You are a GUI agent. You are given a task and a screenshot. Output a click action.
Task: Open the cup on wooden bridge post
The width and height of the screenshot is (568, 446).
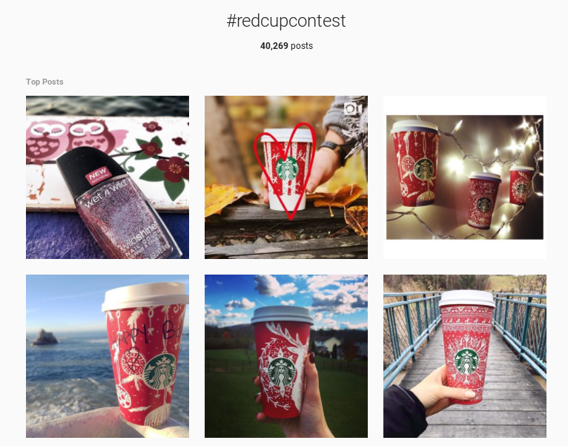[x=465, y=356]
